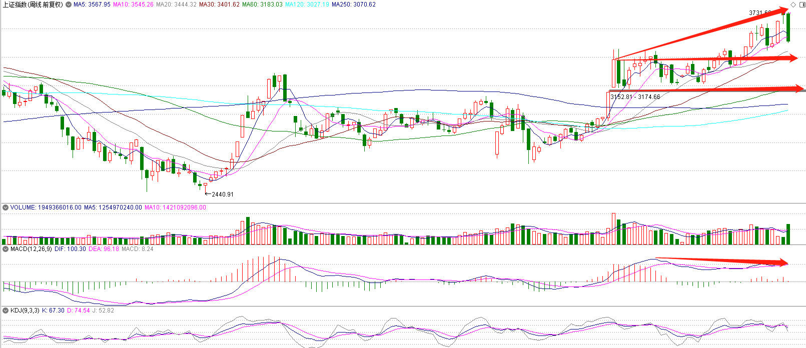
Task: Expand the VOLUME indicator dropdown arrow
Action: point(6,207)
